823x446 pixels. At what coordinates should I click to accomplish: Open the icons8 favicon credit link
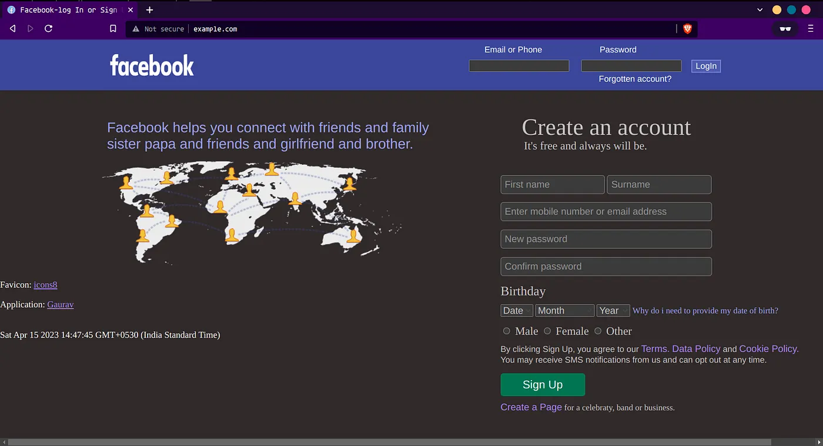click(45, 285)
